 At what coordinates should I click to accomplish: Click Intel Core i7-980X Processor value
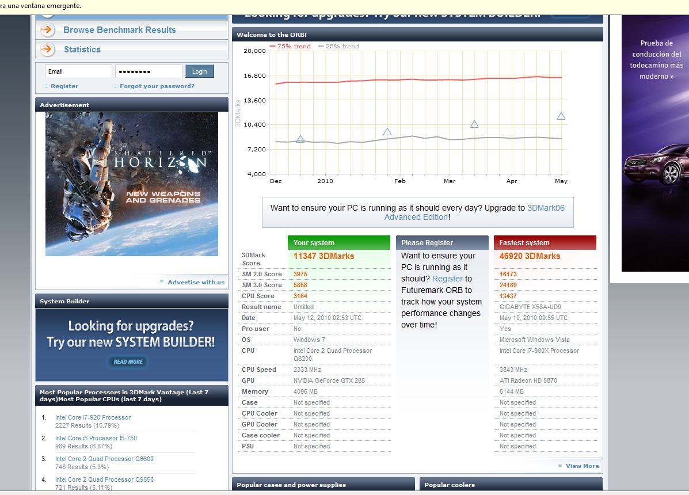pos(539,351)
